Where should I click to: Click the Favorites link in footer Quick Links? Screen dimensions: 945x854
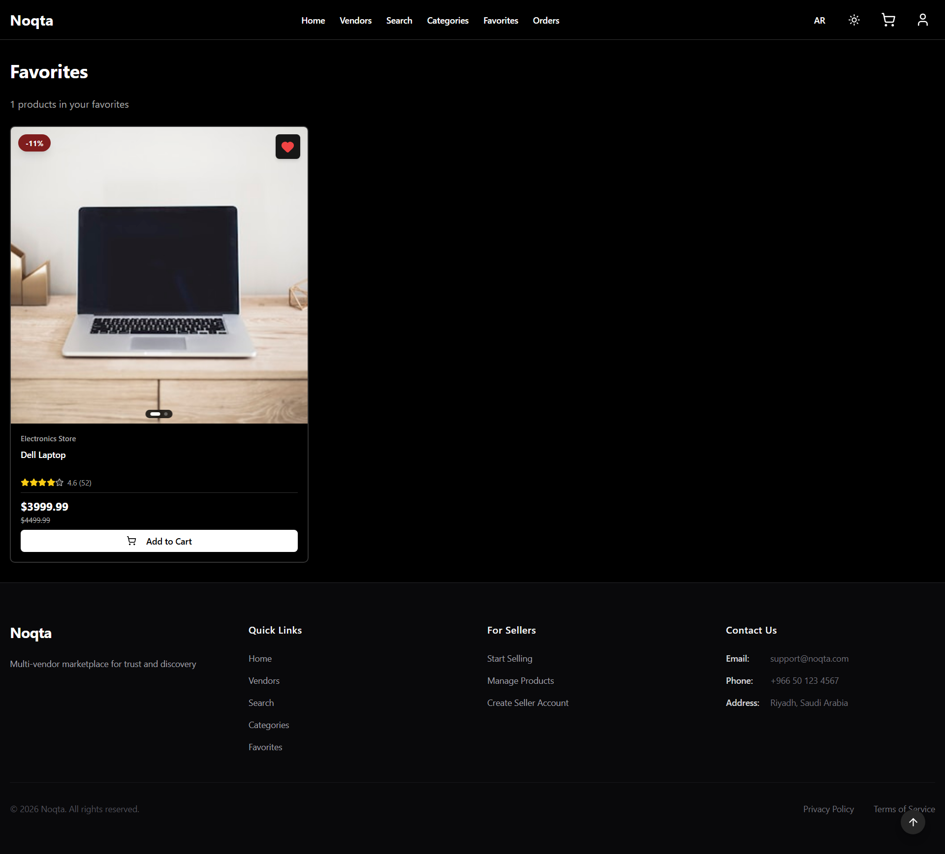(x=265, y=747)
